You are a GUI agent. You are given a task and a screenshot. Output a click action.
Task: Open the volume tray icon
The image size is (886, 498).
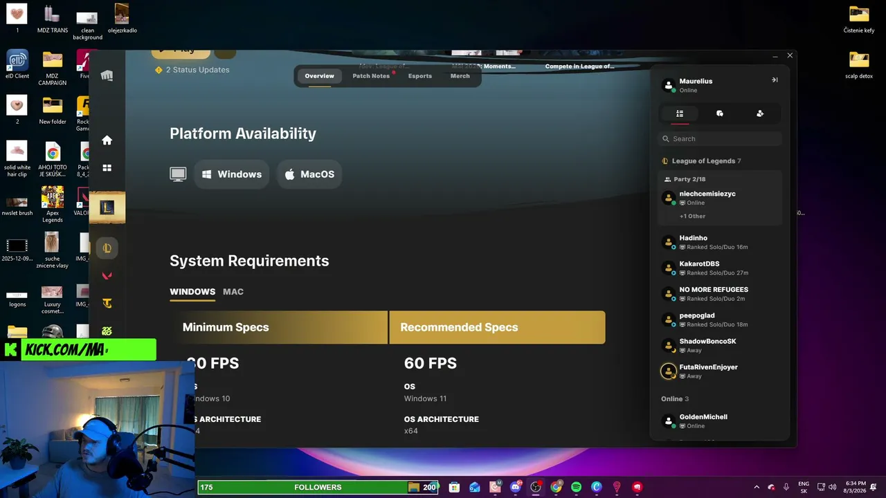pos(832,487)
